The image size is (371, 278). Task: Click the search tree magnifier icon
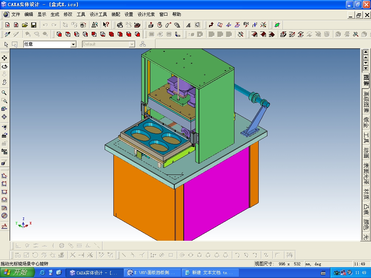pyautogui.click(x=95, y=25)
